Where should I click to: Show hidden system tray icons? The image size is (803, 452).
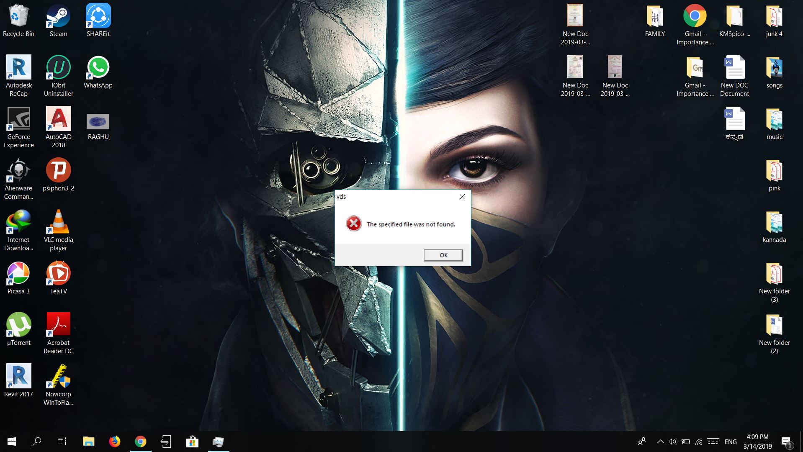pyautogui.click(x=660, y=442)
